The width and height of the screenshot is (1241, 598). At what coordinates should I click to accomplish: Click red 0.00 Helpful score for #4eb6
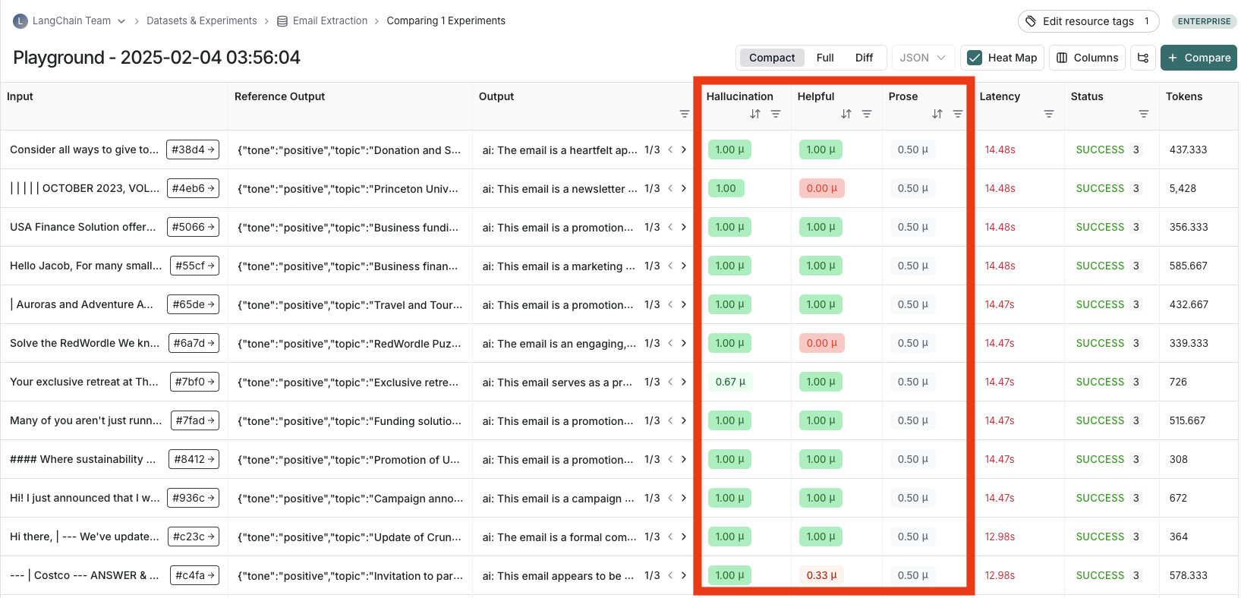(821, 188)
